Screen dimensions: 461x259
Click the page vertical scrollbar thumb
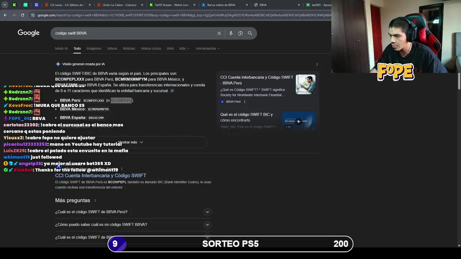pyautogui.click(x=459, y=81)
